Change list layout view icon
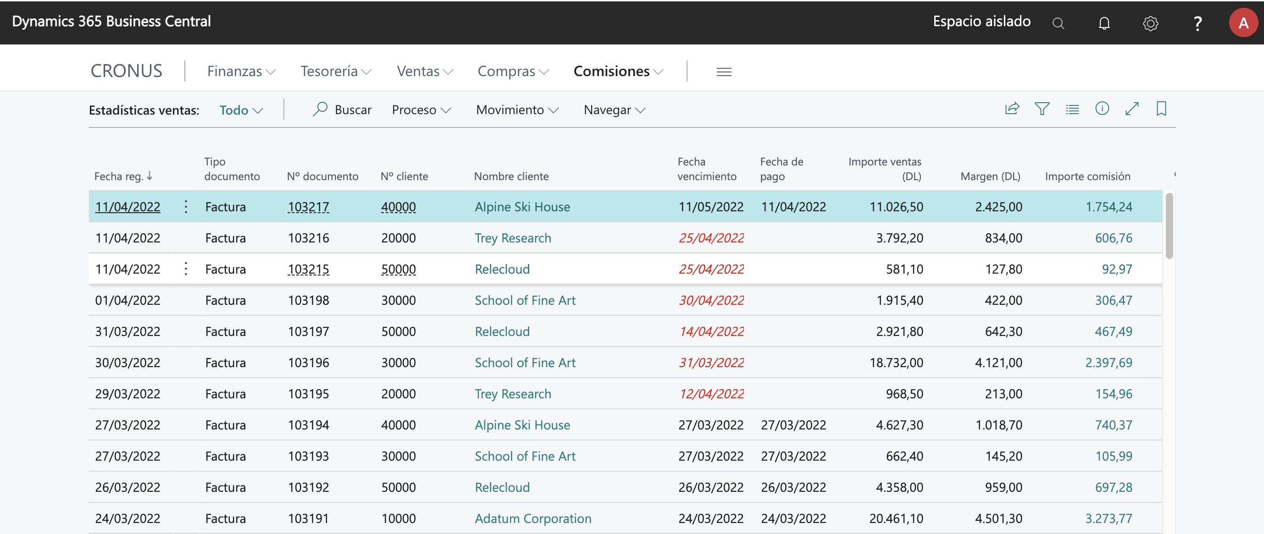Image resolution: width=1264 pixels, height=534 pixels. pos(1072,109)
